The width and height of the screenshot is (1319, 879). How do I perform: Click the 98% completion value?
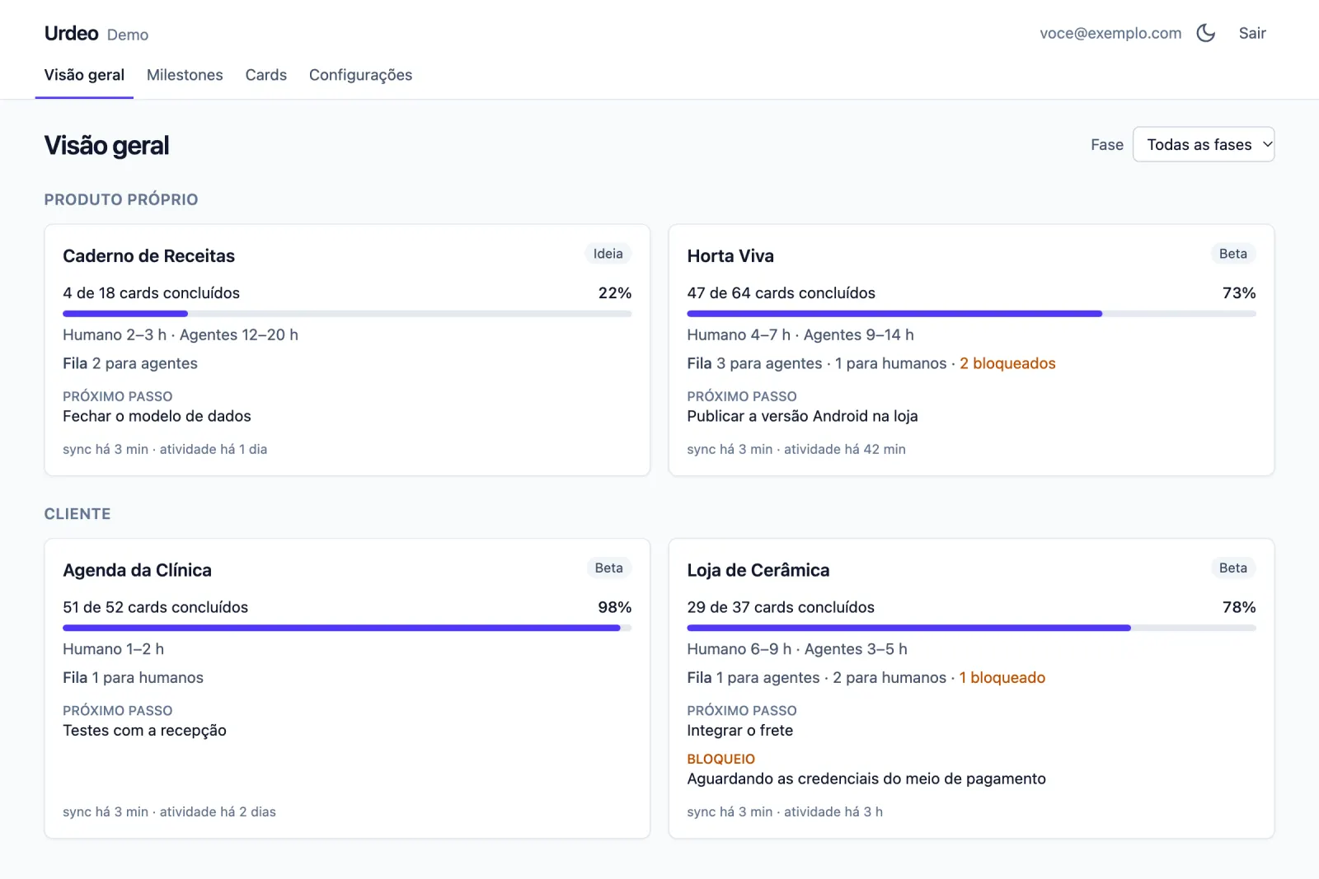coord(615,607)
